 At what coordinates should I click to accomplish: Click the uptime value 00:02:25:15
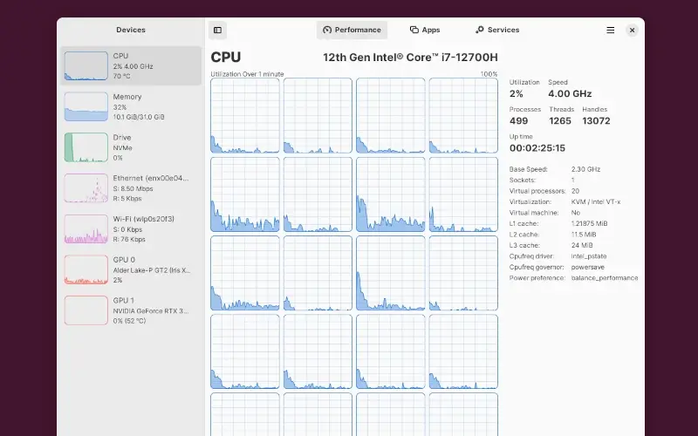click(x=537, y=147)
